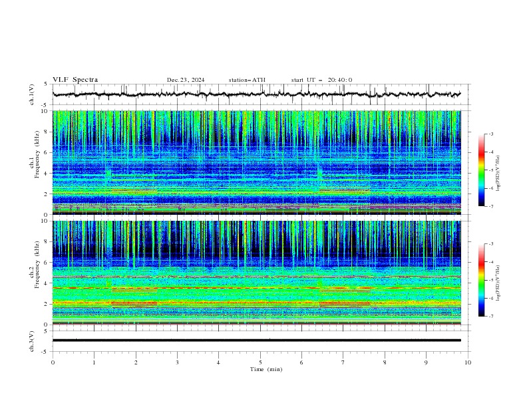The width and height of the screenshot is (527, 407).
Task: Click the "station=ATH" header label
Action: pyautogui.click(x=247, y=80)
